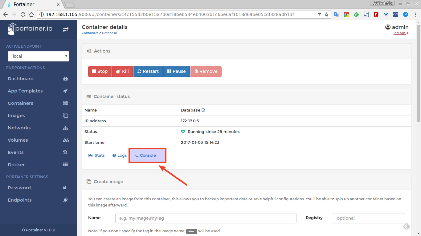Open the browser home page icon
Screen dimensions: 421x236
pyautogui.click(x=31, y=14)
